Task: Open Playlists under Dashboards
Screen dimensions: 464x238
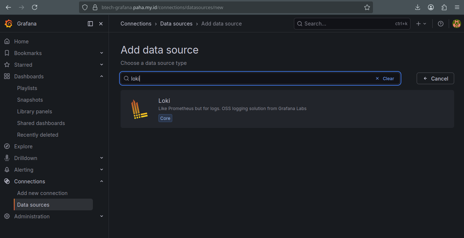Action: [x=27, y=88]
